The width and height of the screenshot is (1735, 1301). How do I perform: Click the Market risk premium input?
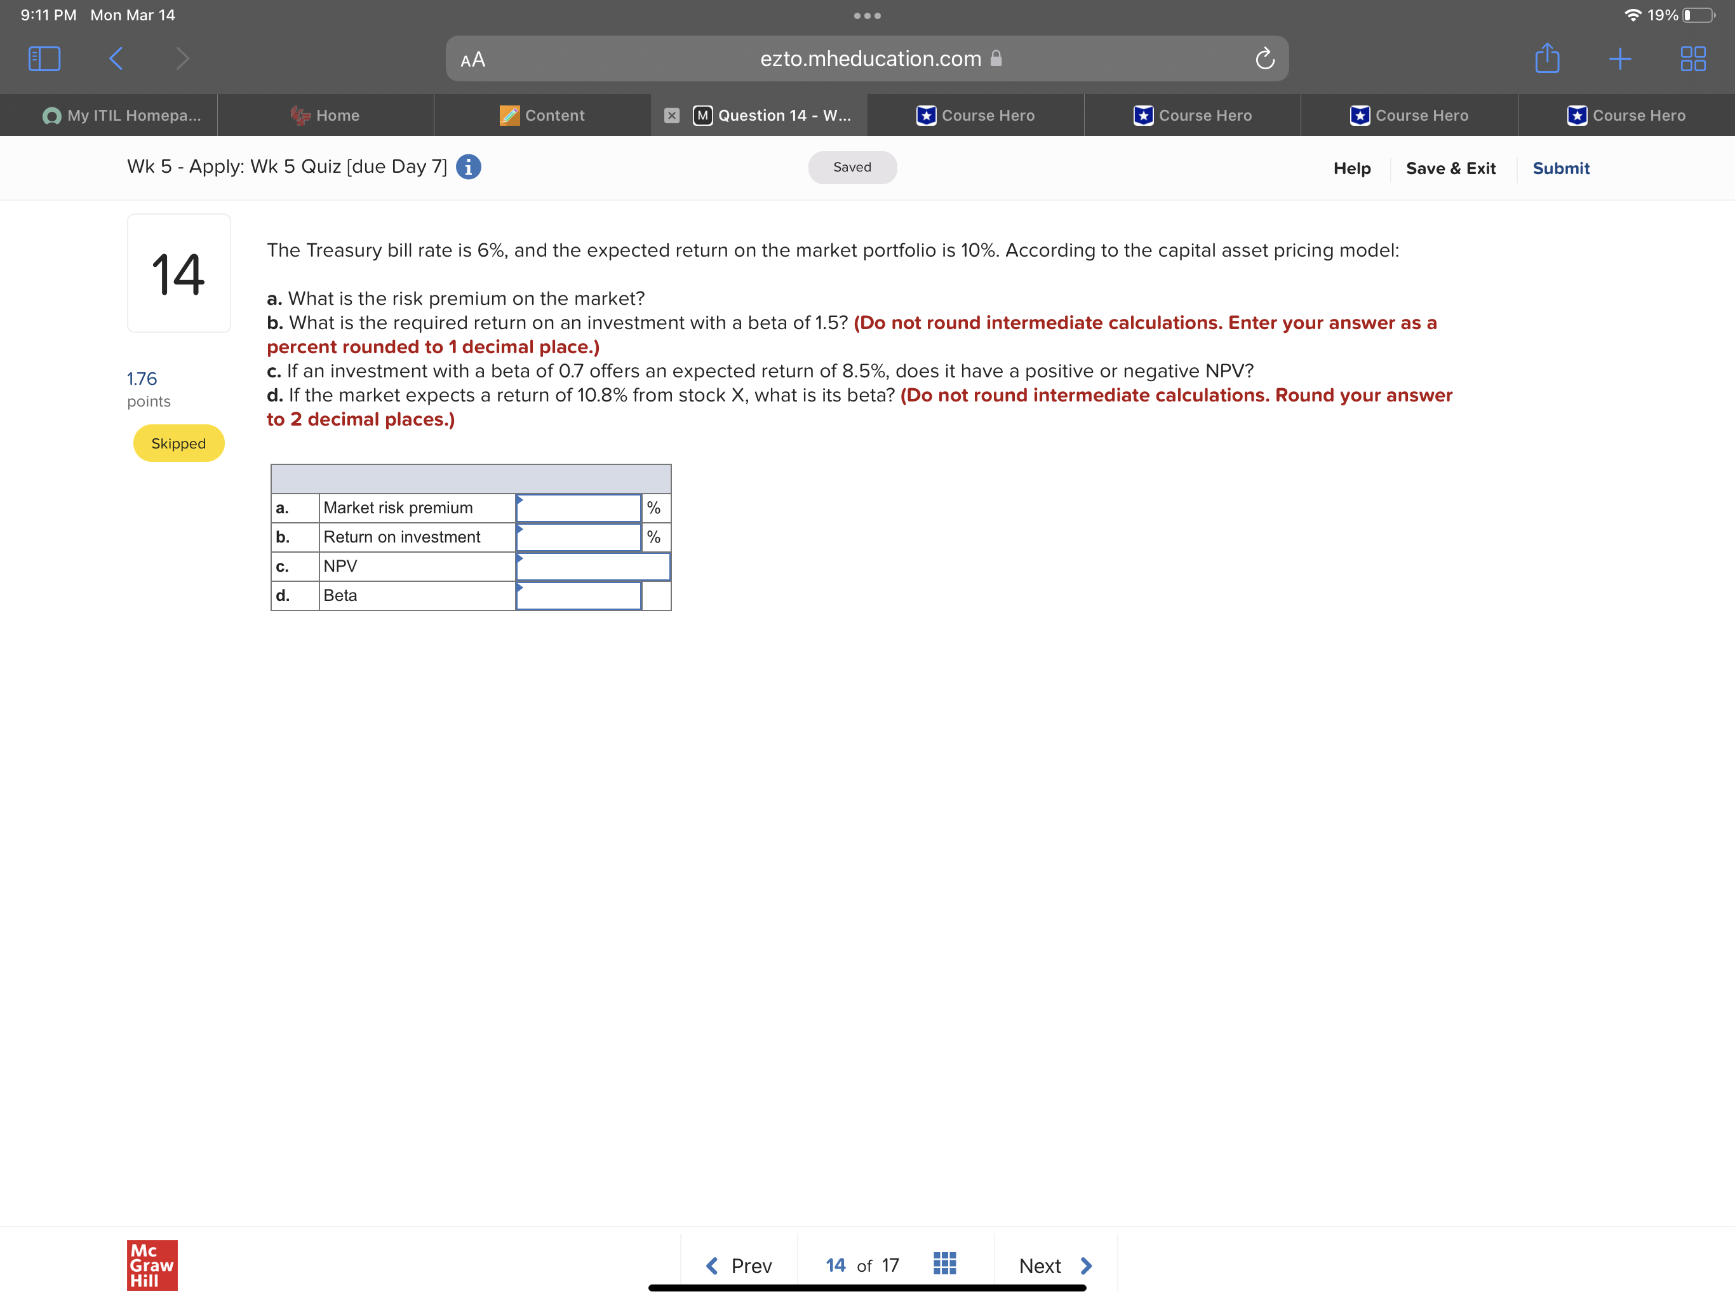click(579, 508)
